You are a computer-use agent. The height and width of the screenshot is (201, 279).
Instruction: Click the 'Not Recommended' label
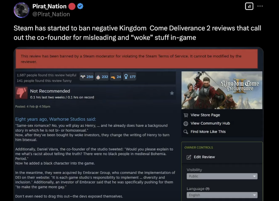point(50,91)
